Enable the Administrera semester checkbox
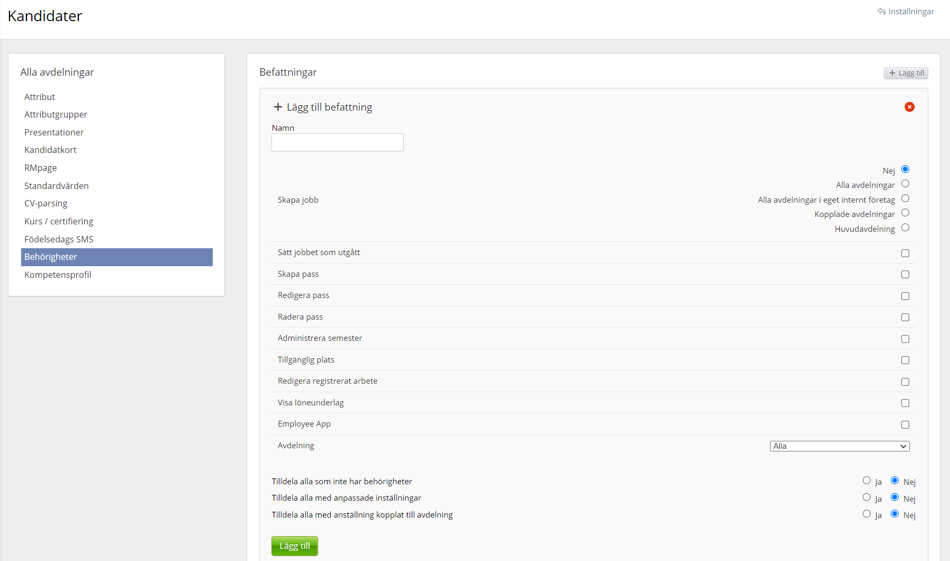The height and width of the screenshot is (561, 950). [x=905, y=339]
